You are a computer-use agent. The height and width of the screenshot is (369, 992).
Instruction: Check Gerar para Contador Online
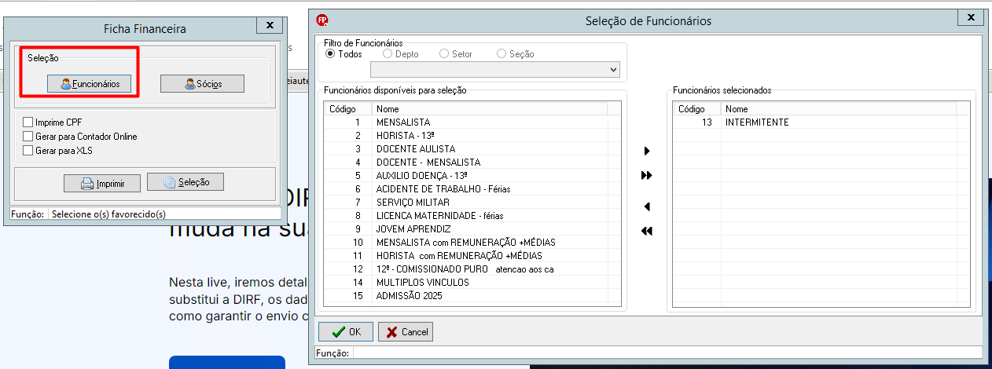28,137
